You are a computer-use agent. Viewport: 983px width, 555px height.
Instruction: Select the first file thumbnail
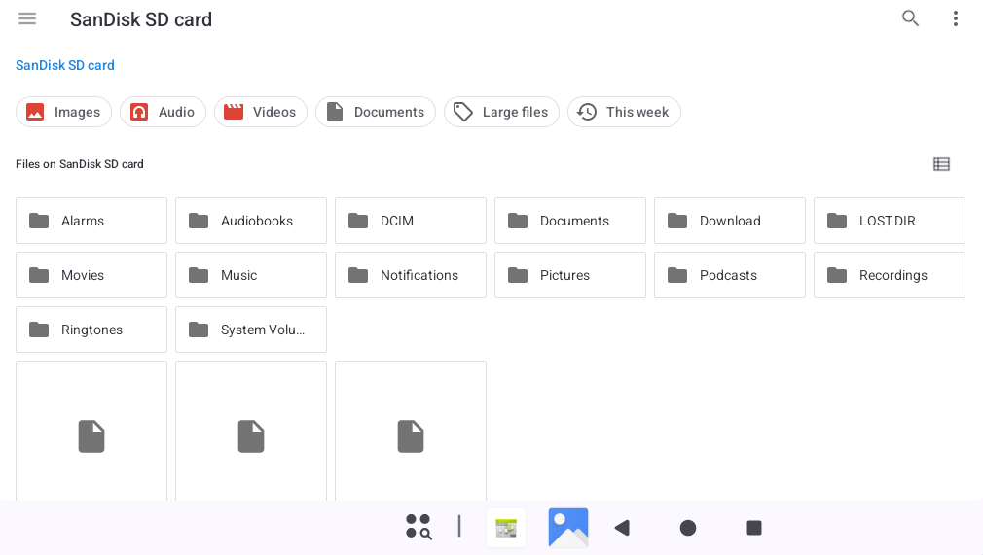click(91, 431)
